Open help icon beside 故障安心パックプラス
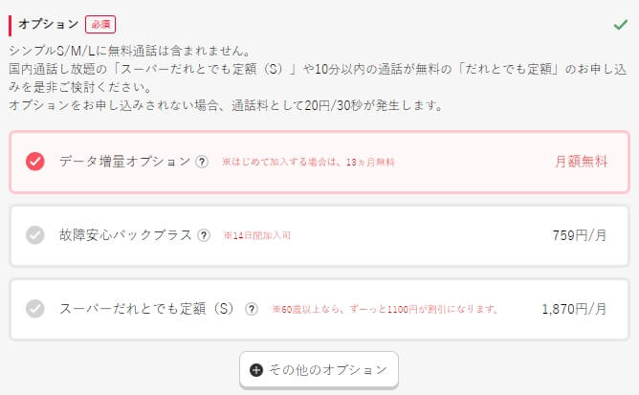 pyautogui.click(x=204, y=235)
